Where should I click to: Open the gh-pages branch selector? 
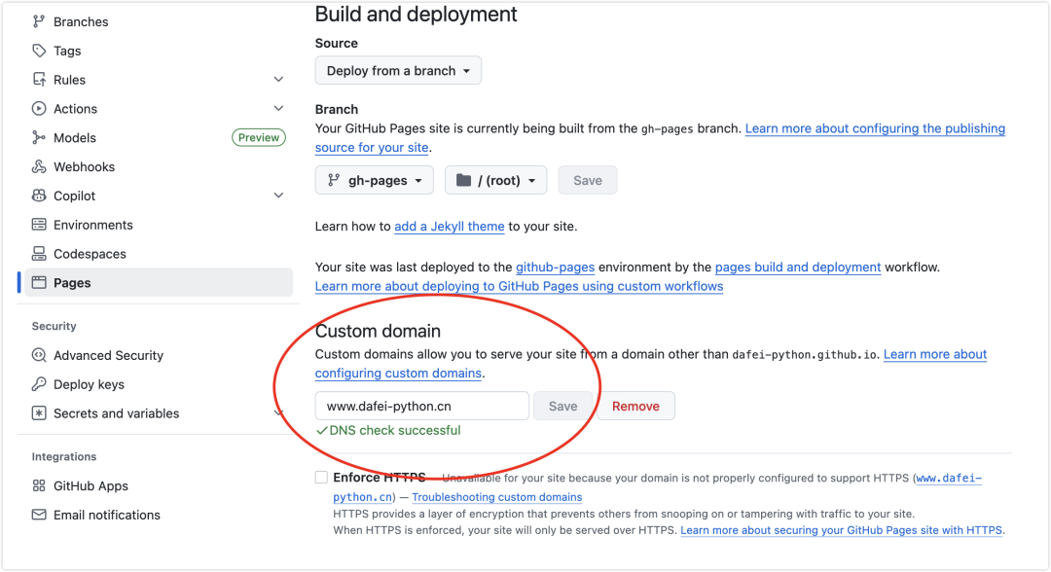(x=375, y=180)
